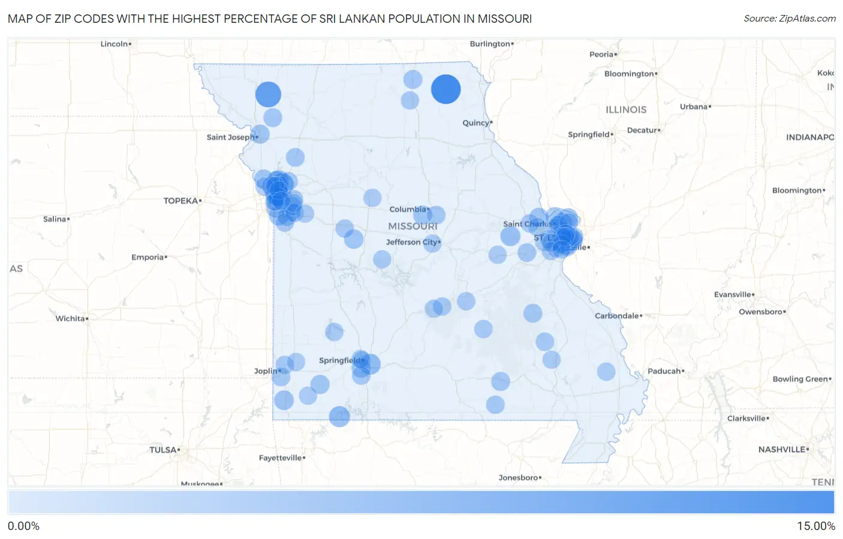Click the Wichita city label
Screen dimensions: 843x539
pos(71,318)
